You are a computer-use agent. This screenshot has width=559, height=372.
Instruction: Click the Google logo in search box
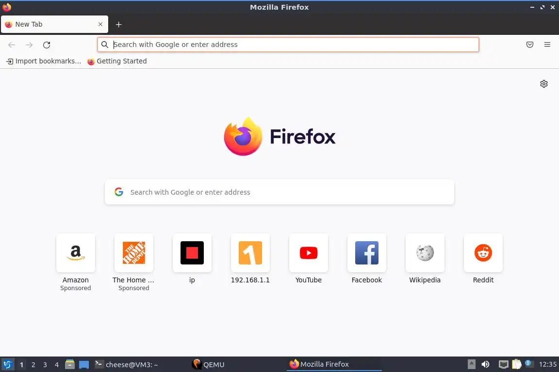point(119,192)
